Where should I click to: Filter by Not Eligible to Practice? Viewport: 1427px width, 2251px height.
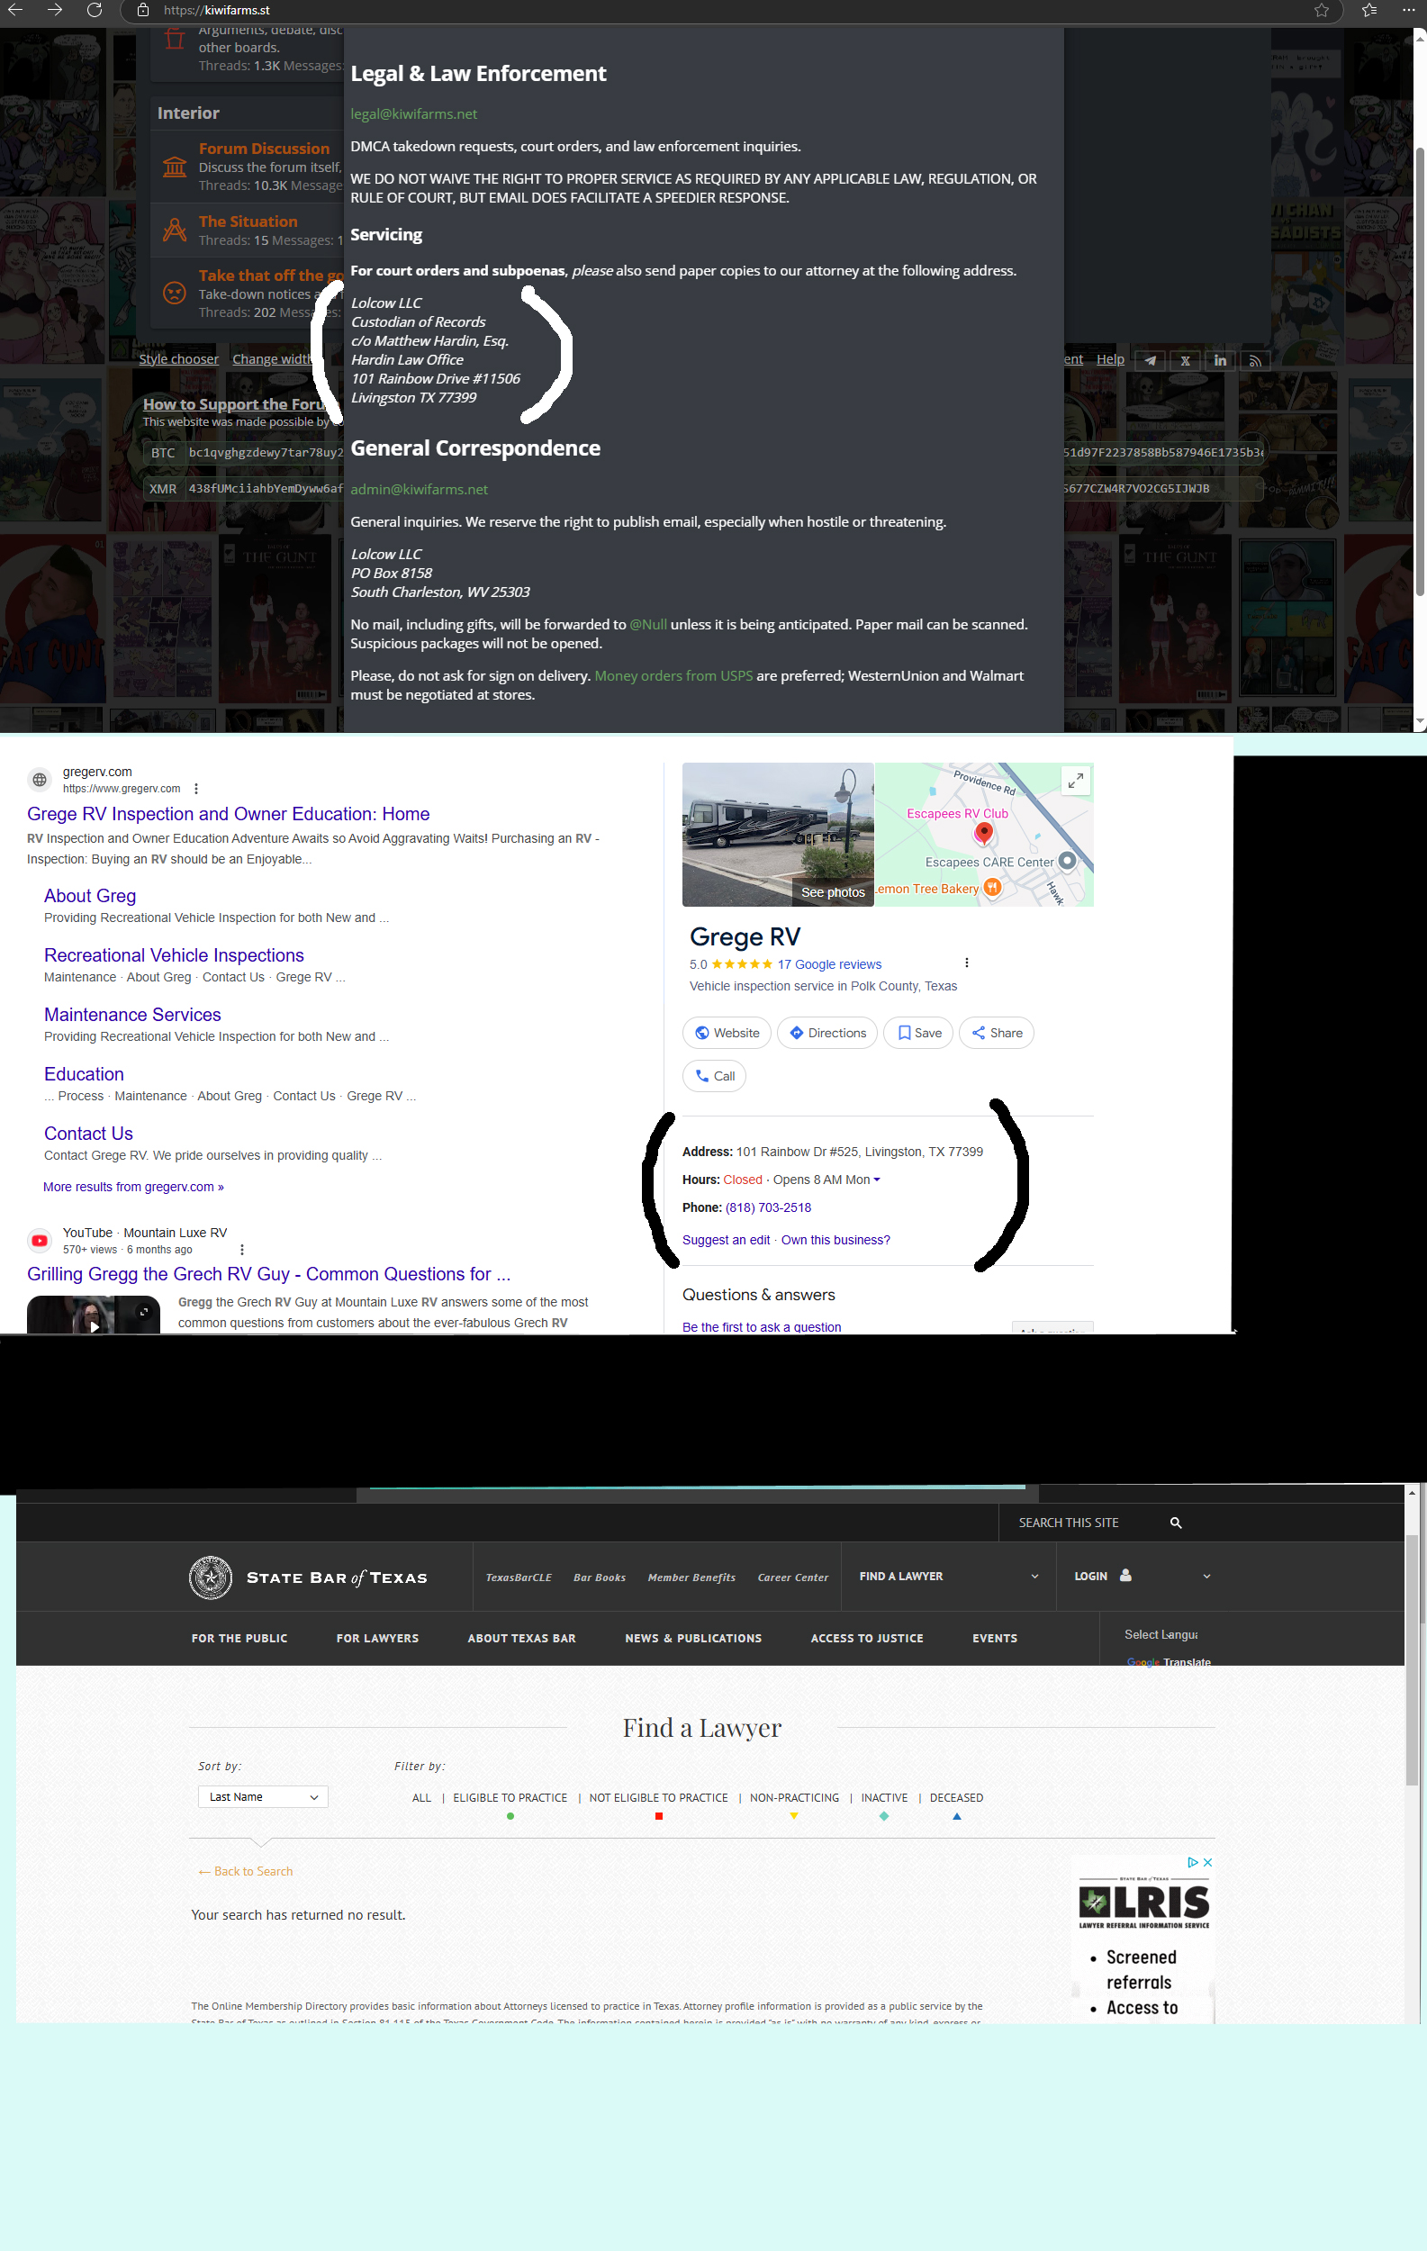click(x=658, y=1797)
